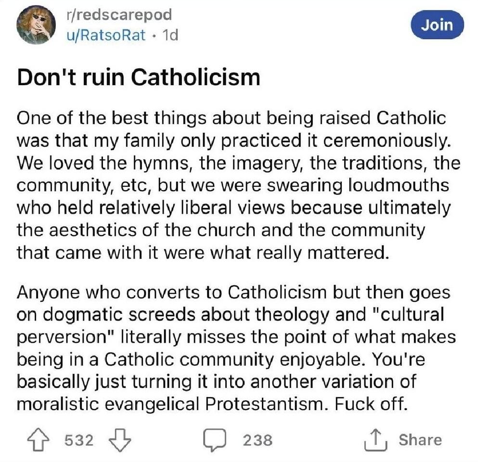478x462 pixels.
Task: Click the line starting "One of the best things"
Action: [231, 118]
